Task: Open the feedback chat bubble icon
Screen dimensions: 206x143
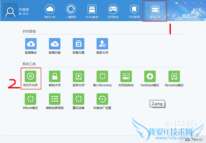Action: point(176,3)
